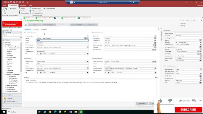
Task: Click the info icon for EU USt-IdNr
Action: pos(200,76)
